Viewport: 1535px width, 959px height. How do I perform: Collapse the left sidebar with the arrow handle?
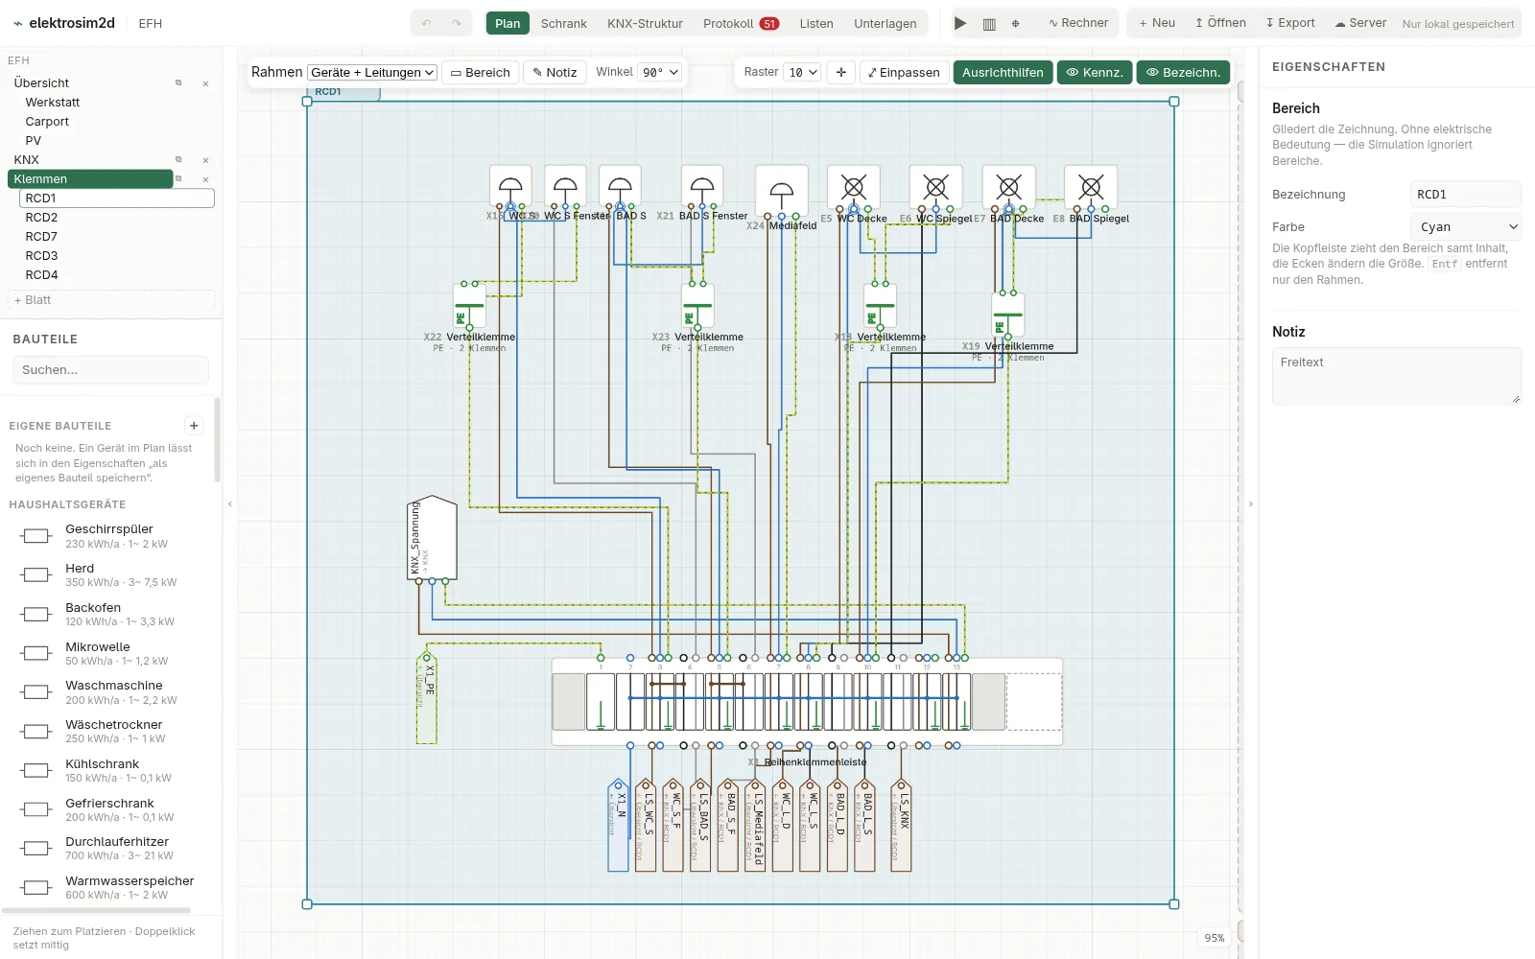[x=230, y=503]
